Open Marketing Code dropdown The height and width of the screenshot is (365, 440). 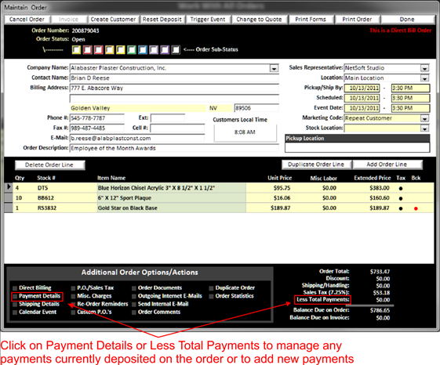click(424, 118)
